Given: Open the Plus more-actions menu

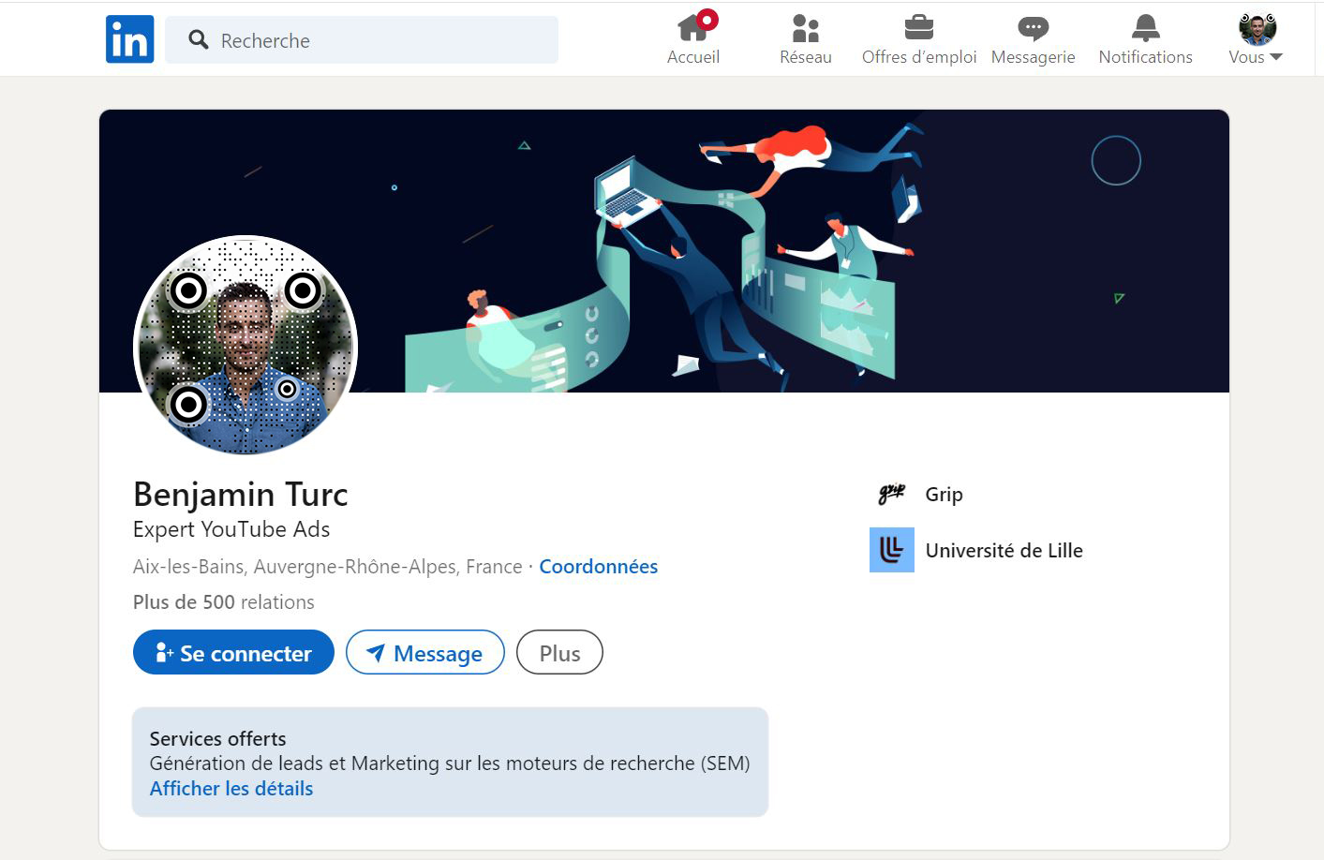Looking at the screenshot, I should (x=558, y=653).
